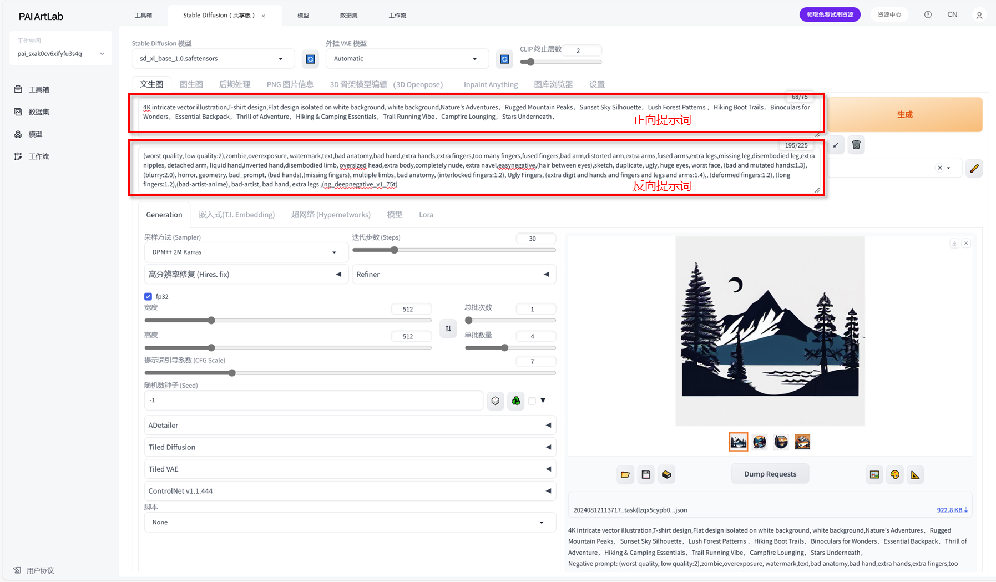The height and width of the screenshot is (582, 996).
Task: Click the 宽度 width slider
Action: 288,321
